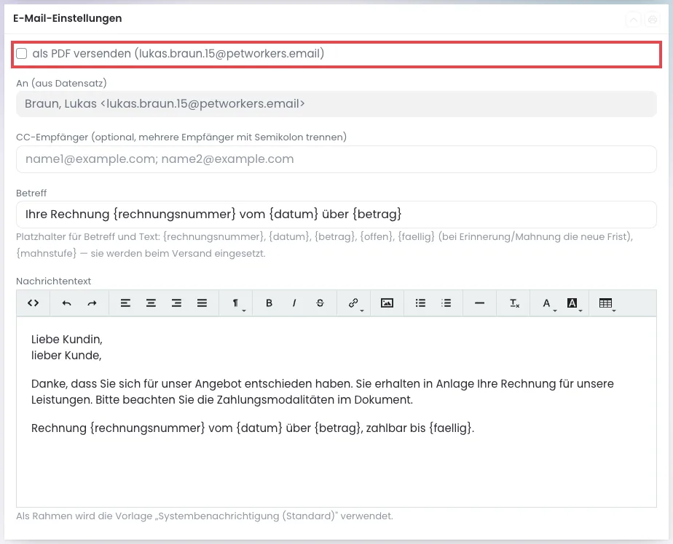Clear text formatting with Tx icon

(514, 303)
